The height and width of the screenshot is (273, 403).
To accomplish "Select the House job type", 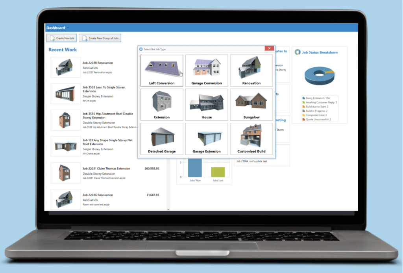I will click(206, 104).
